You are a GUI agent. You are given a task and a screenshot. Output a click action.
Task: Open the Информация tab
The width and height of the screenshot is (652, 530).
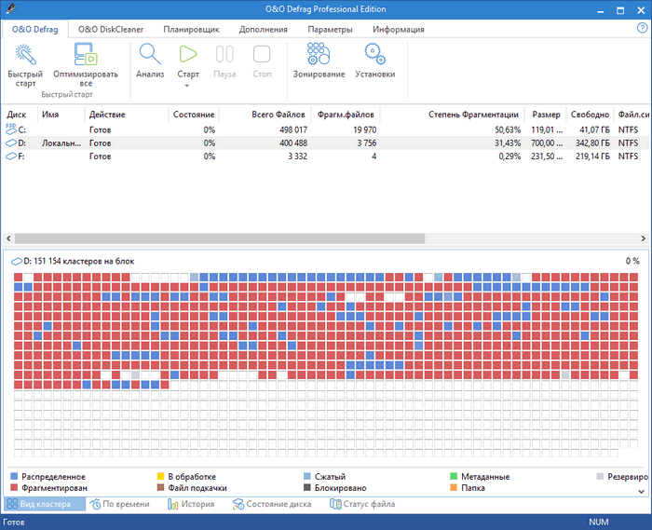click(399, 30)
